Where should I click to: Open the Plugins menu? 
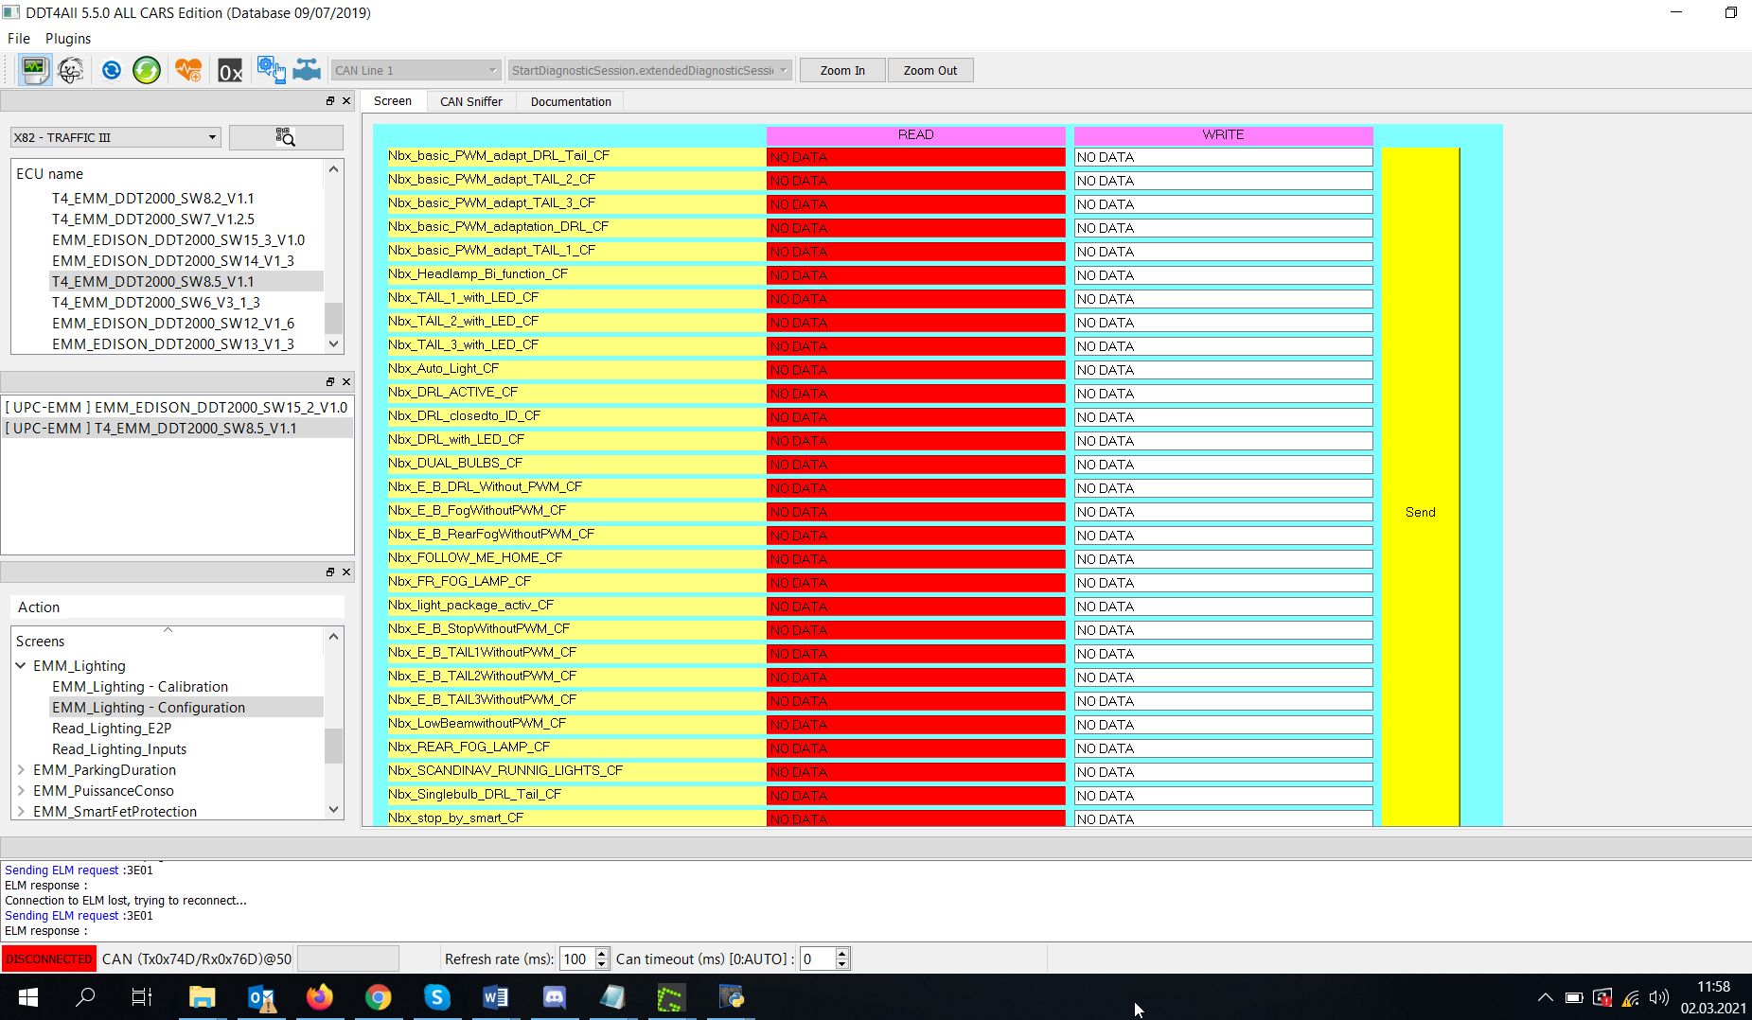[x=67, y=38]
